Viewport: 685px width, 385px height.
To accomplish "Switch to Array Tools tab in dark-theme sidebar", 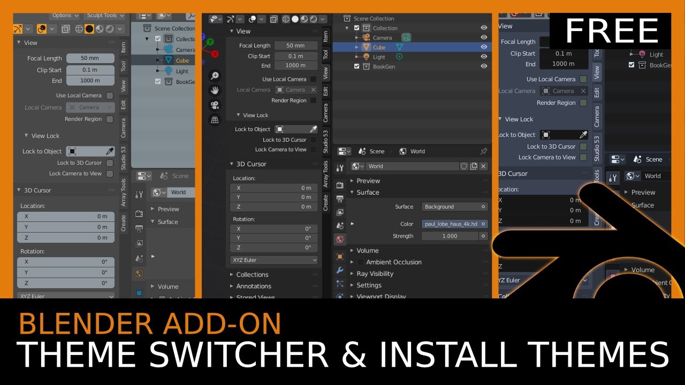I will (x=325, y=174).
